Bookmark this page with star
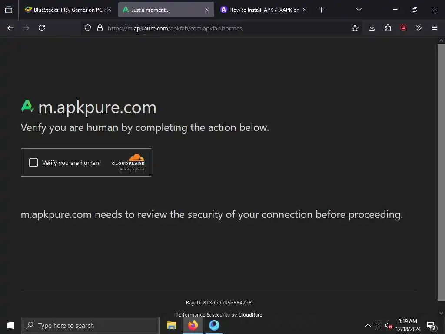The width and height of the screenshot is (445, 334). 355,28
